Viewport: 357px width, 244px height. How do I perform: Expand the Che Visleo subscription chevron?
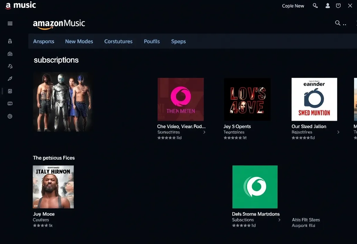[x=204, y=132]
